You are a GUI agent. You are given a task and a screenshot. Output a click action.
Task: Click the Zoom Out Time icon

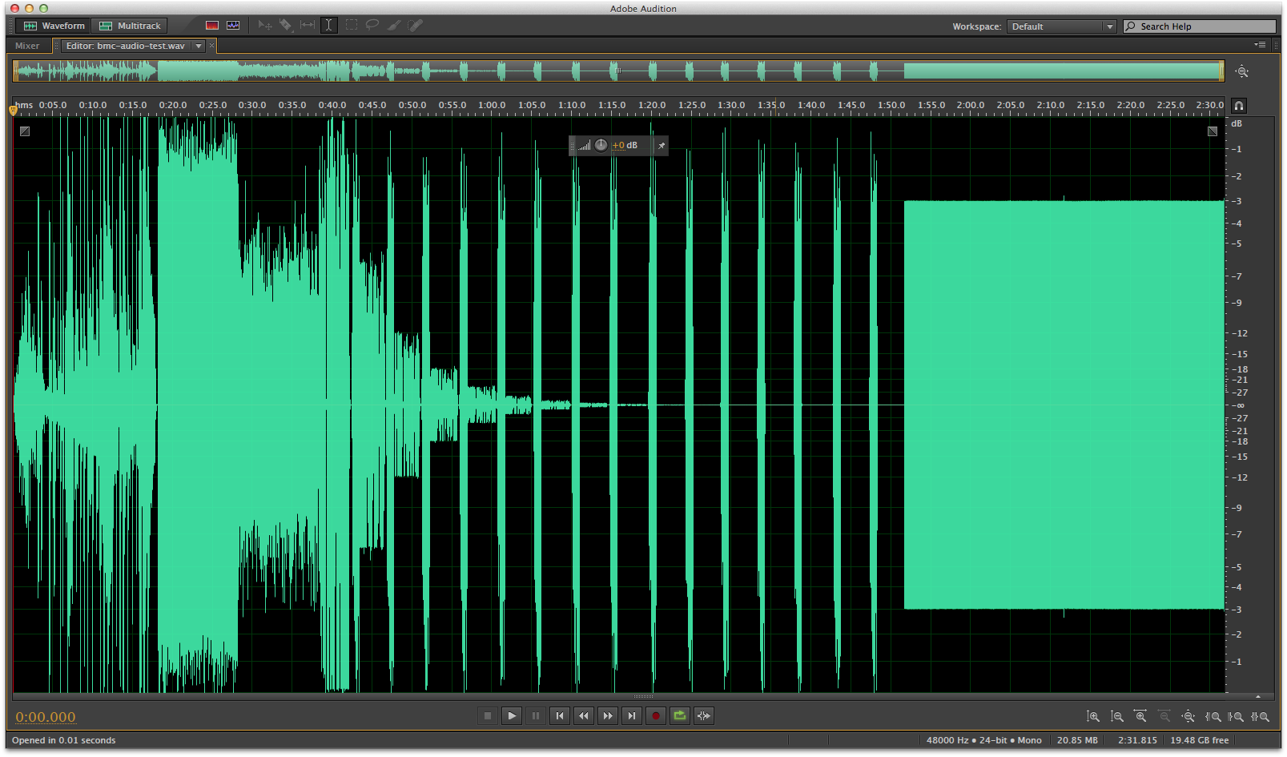pos(1164,717)
